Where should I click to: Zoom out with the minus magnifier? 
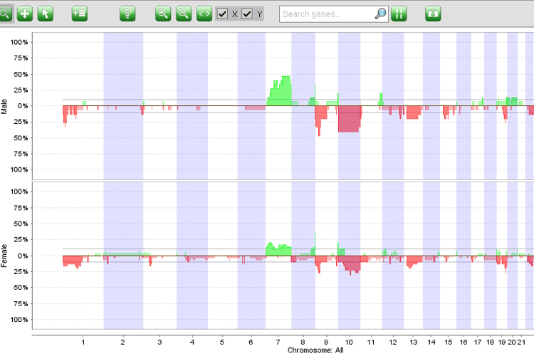coord(183,14)
